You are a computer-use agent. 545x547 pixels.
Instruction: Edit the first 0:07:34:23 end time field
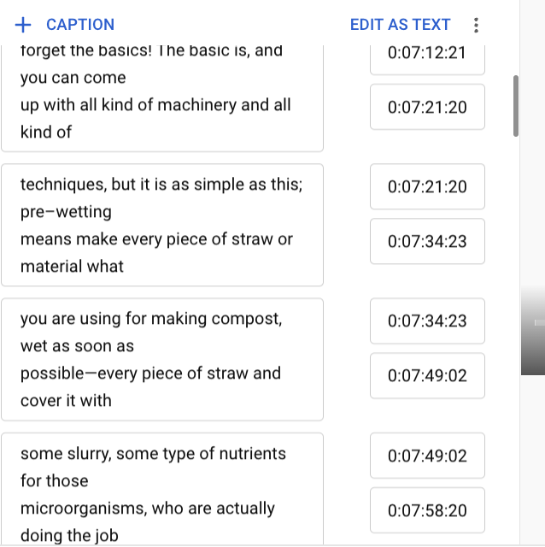[x=427, y=241]
